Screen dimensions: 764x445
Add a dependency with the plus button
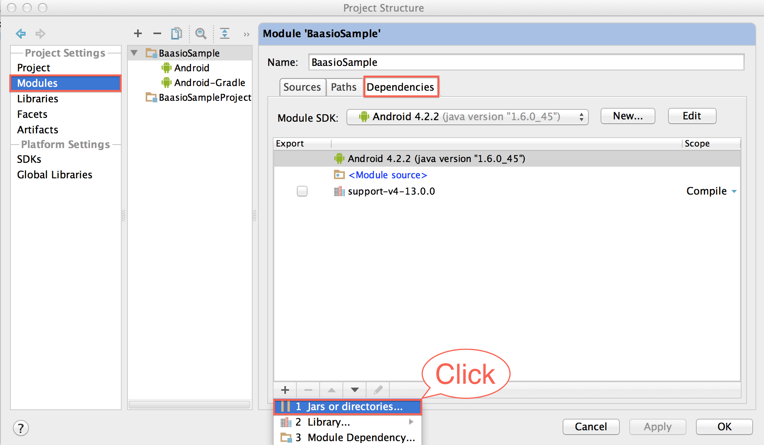click(x=285, y=390)
